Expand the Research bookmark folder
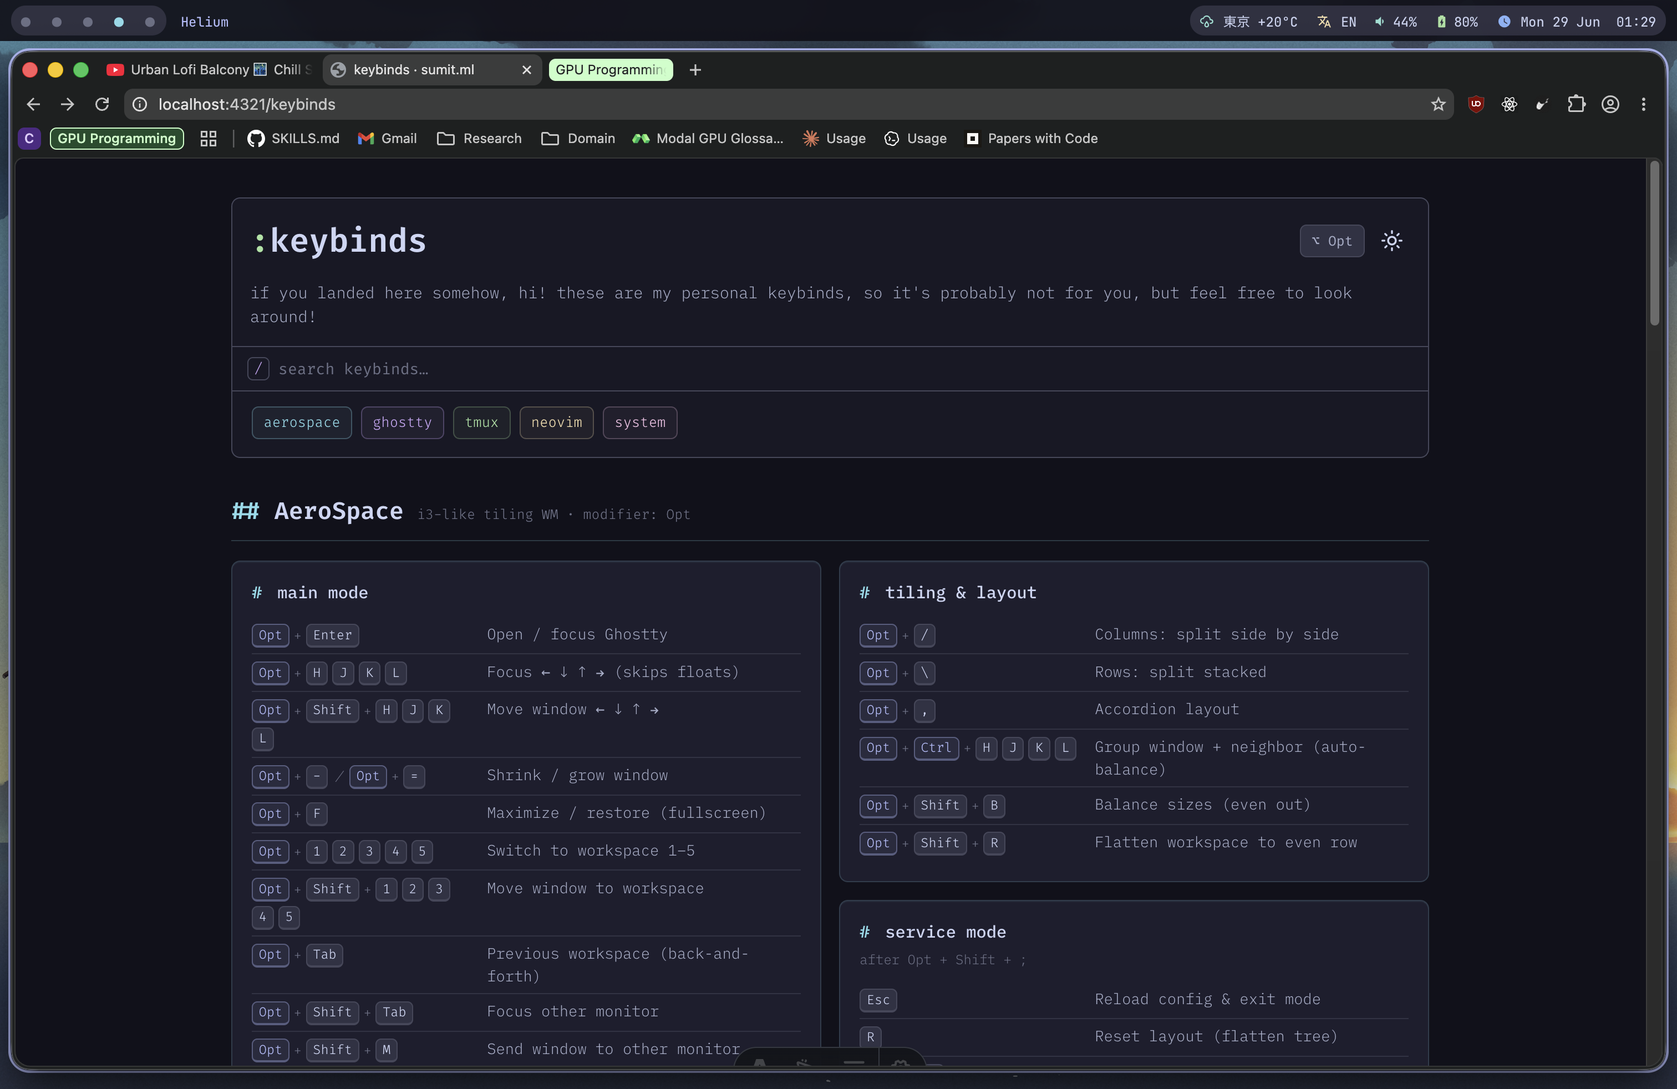The height and width of the screenshot is (1089, 1677). [480, 139]
